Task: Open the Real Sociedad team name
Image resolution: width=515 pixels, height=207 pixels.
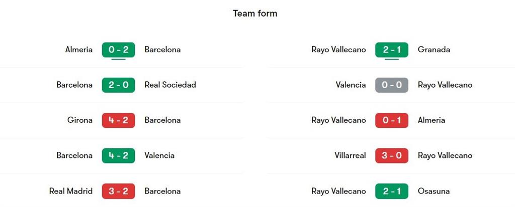Action: click(x=170, y=85)
